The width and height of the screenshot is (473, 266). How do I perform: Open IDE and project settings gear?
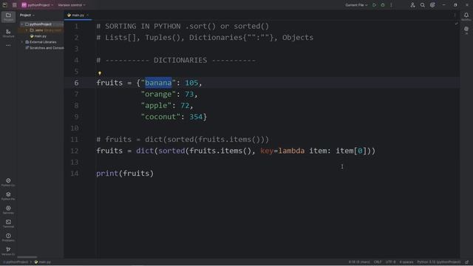(x=432, y=5)
